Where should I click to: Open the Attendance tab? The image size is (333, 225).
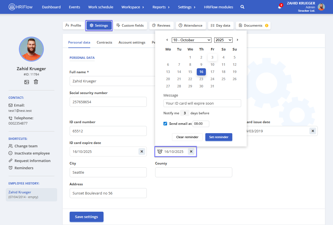(191, 26)
